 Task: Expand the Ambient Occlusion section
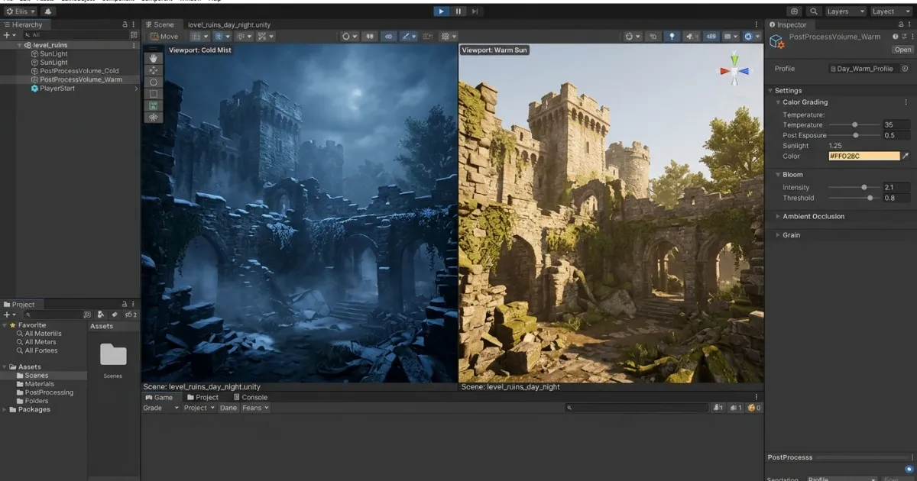point(778,216)
